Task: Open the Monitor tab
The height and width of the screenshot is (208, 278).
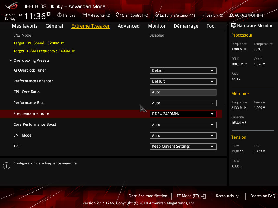Action: tap(157, 26)
